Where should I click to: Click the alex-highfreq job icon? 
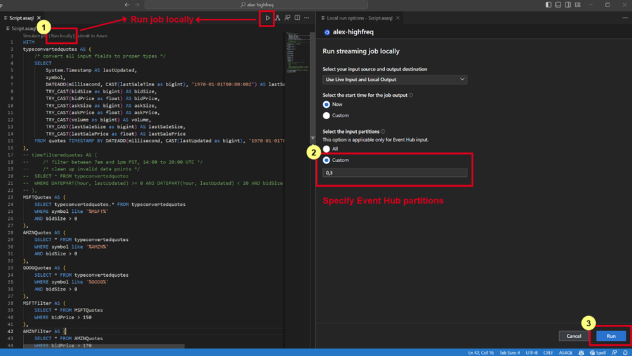[327, 32]
